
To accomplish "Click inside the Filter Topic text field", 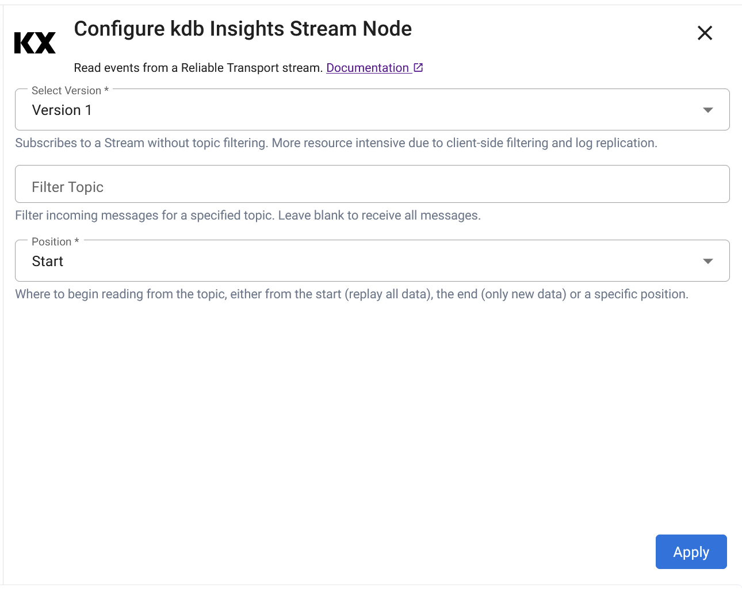I will click(372, 184).
